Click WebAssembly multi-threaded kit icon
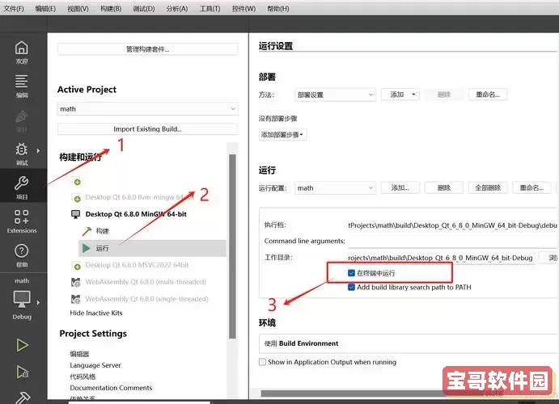Screen dimensions: 559x404 tap(75, 282)
